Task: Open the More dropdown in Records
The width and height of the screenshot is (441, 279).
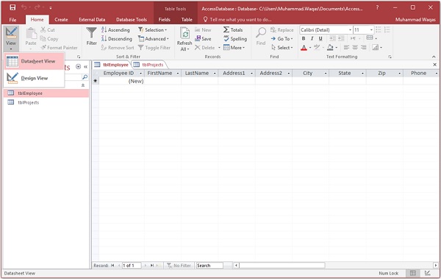Action: [x=234, y=48]
